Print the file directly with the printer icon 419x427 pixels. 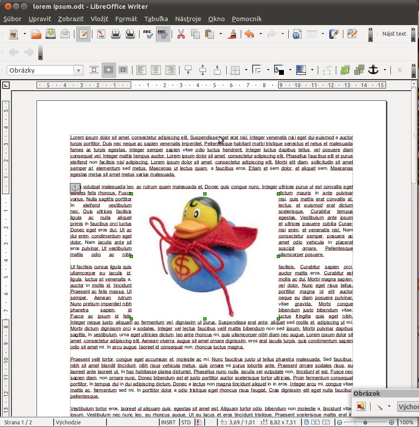(x=116, y=34)
